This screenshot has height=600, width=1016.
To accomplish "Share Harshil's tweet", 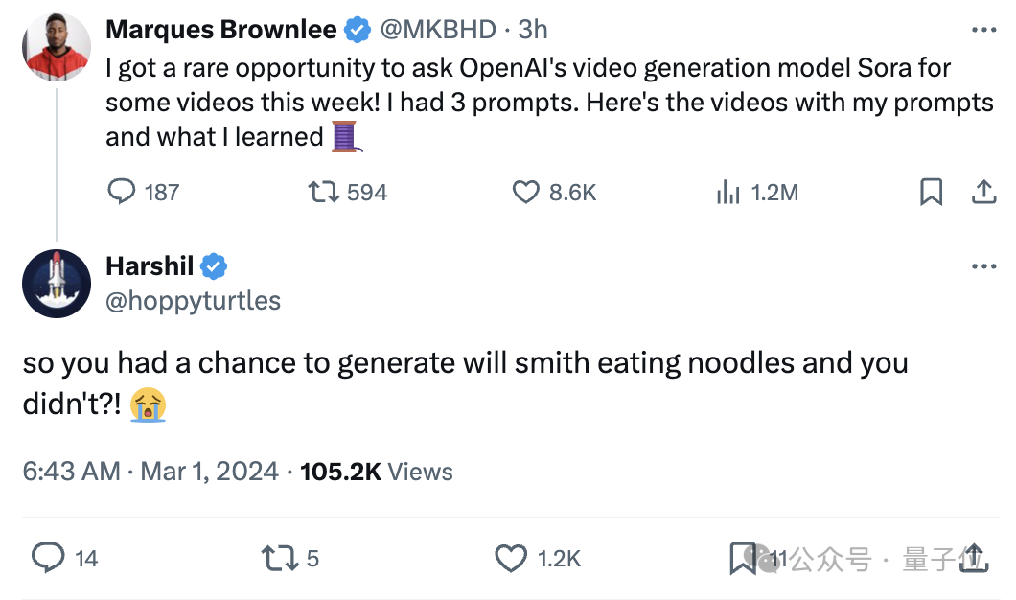I will click(x=973, y=557).
